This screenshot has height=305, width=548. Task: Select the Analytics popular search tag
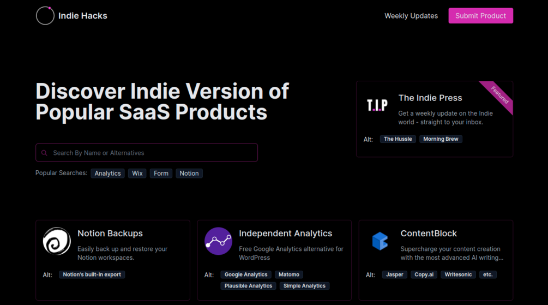[107, 174]
